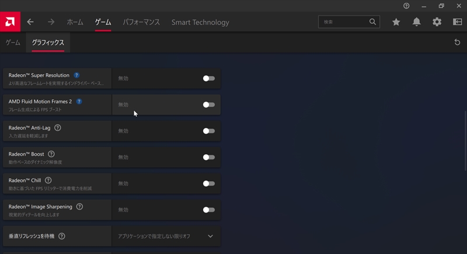467x254 pixels.
Task: Click the vertical scrollbar thumb
Action: coord(465,141)
